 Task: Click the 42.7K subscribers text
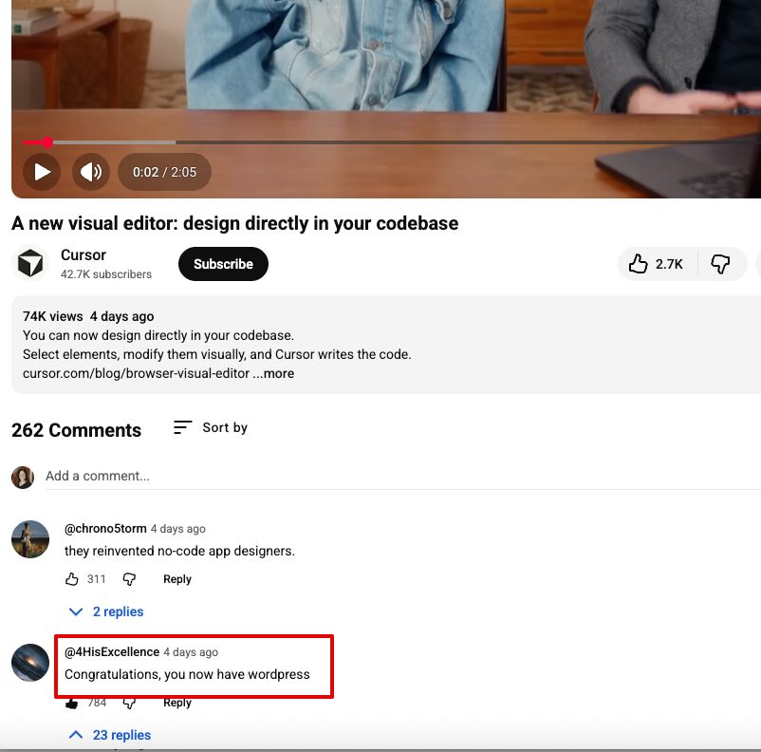(106, 274)
